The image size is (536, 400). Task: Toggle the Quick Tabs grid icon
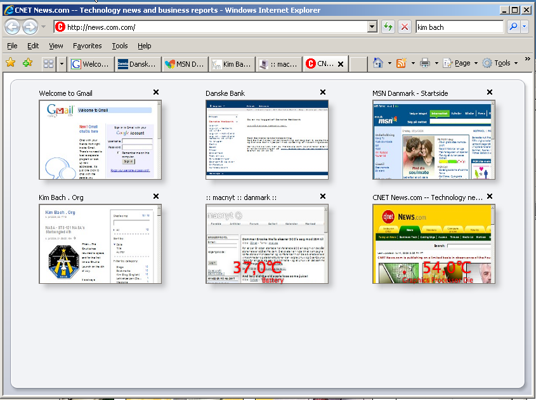(x=49, y=63)
